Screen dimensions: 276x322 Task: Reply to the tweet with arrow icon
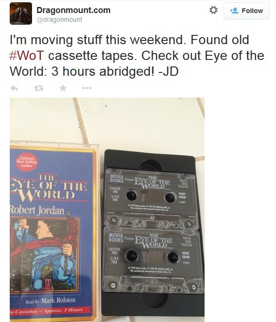14,88
